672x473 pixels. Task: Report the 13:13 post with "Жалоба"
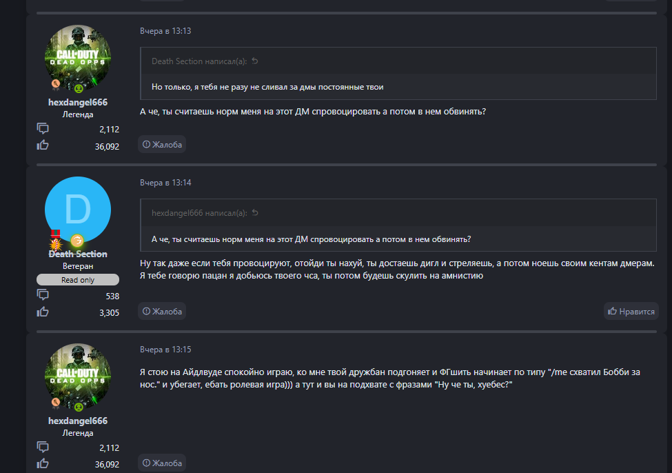(x=162, y=144)
